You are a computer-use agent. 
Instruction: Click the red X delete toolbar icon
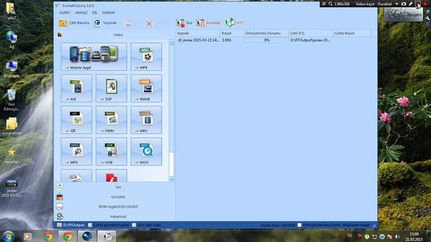tap(149, 24)
